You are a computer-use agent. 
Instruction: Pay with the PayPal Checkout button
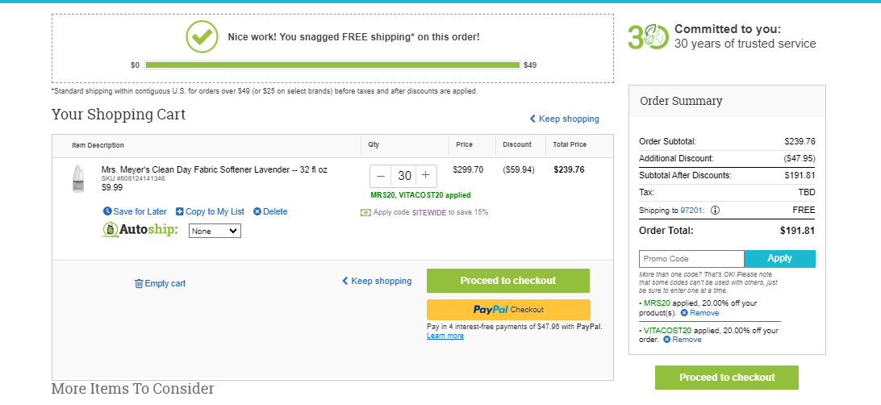point(508,310)
